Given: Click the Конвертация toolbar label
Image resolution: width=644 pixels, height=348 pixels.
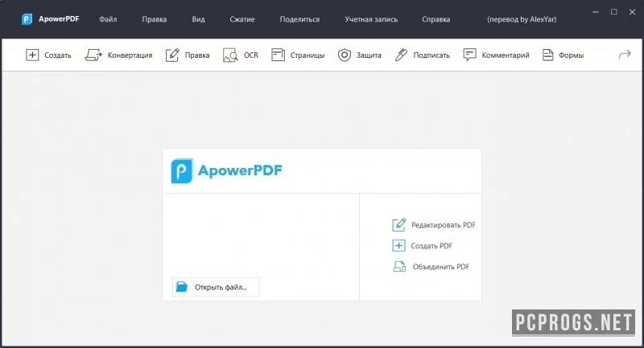Looking at the screenshot, I should (130, 55).
